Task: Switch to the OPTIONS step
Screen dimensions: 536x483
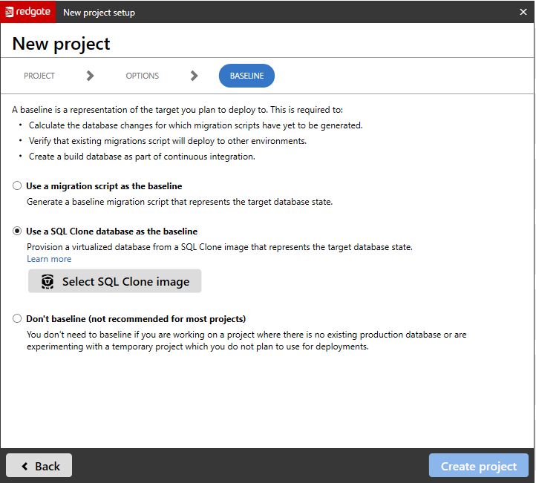Action: point(142,76)
